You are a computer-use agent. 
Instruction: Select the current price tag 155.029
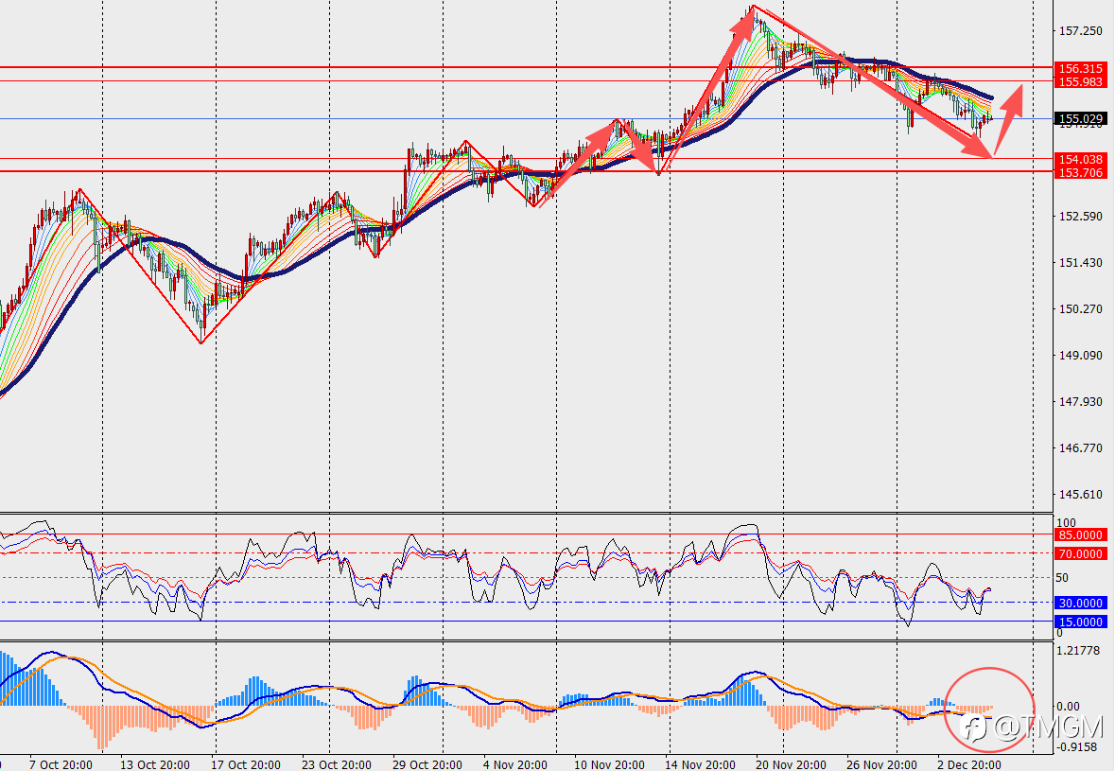click(x=1080, y=119)
